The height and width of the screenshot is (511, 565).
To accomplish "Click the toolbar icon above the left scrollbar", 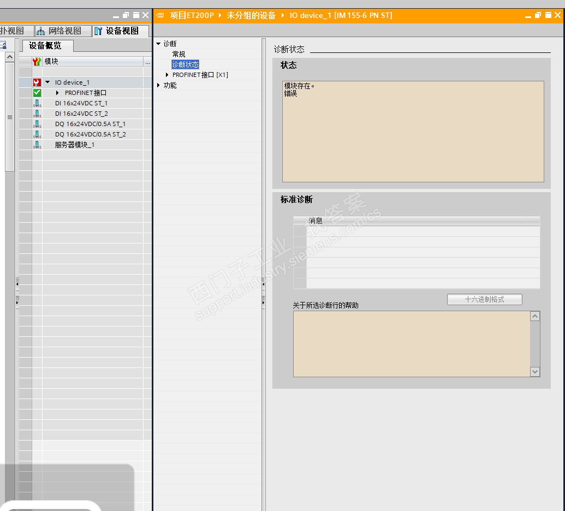I will coord(3,45).
